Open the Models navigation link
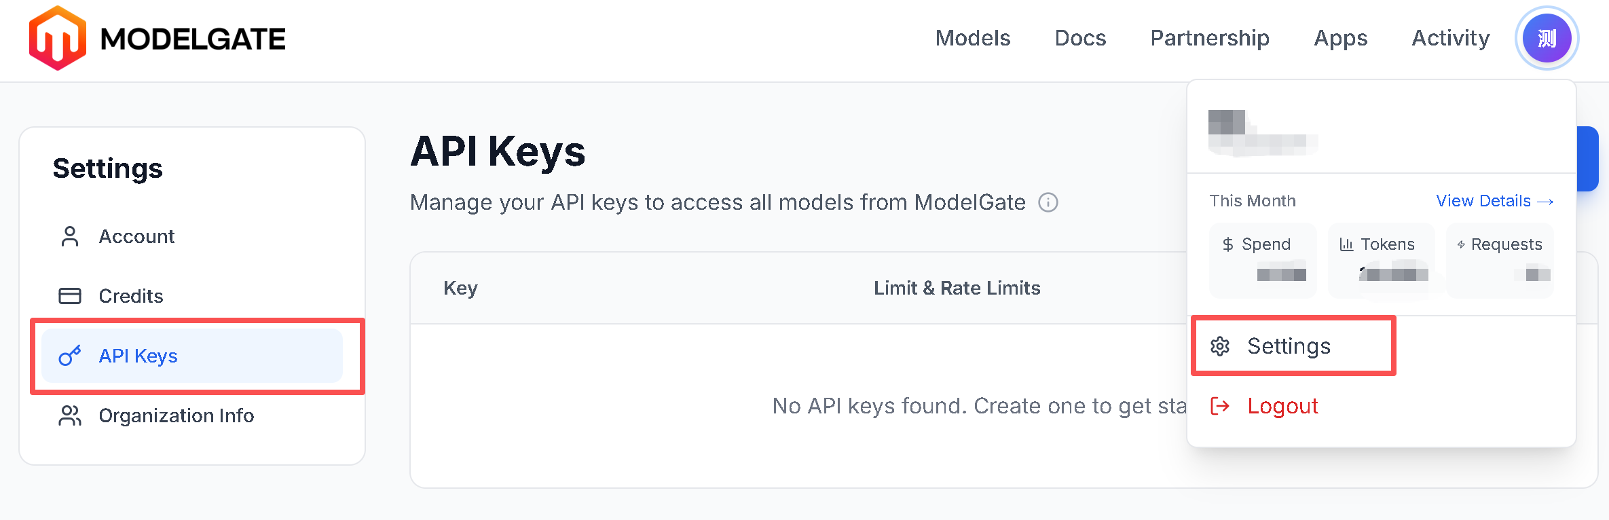This screenshot has height=520, width=1609. click(972, 38)
